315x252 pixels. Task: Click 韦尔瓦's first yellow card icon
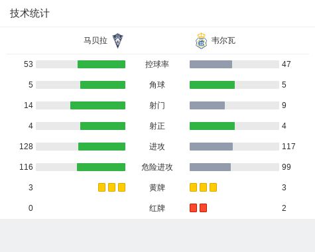point(193,187)
